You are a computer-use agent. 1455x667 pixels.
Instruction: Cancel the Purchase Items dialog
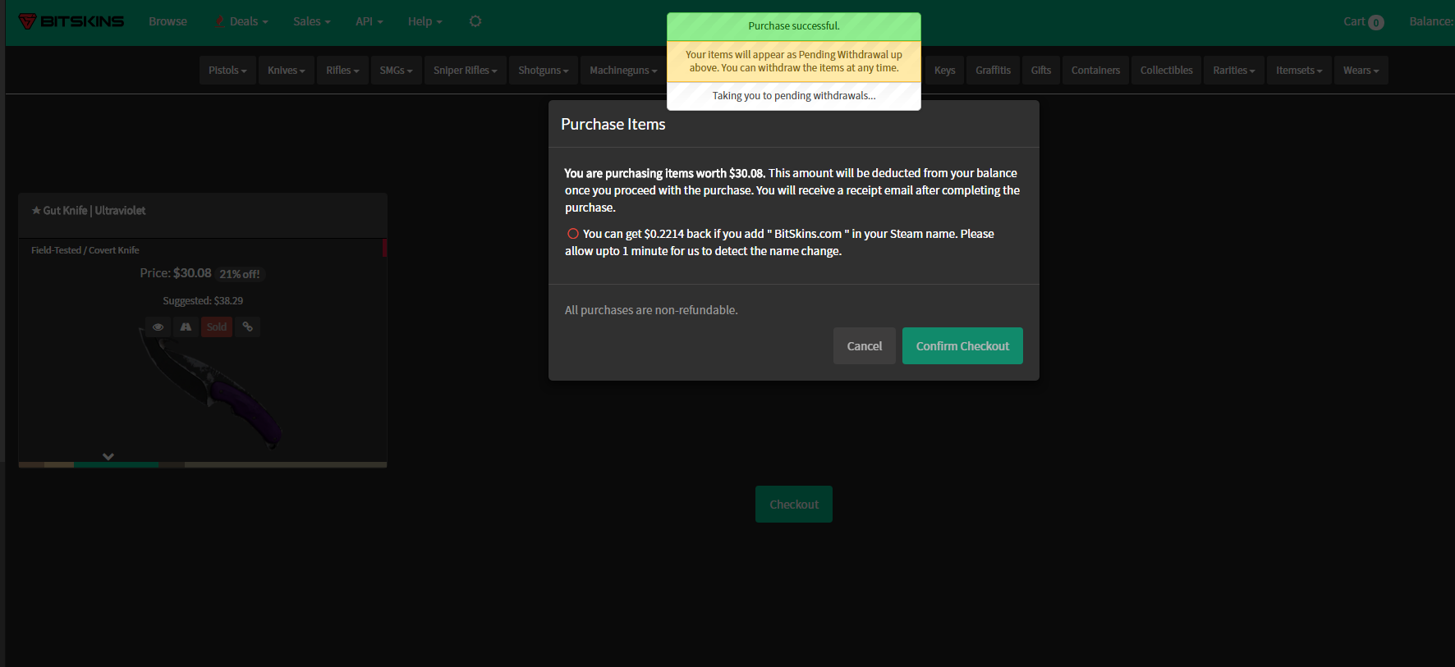tap(865, 346)
